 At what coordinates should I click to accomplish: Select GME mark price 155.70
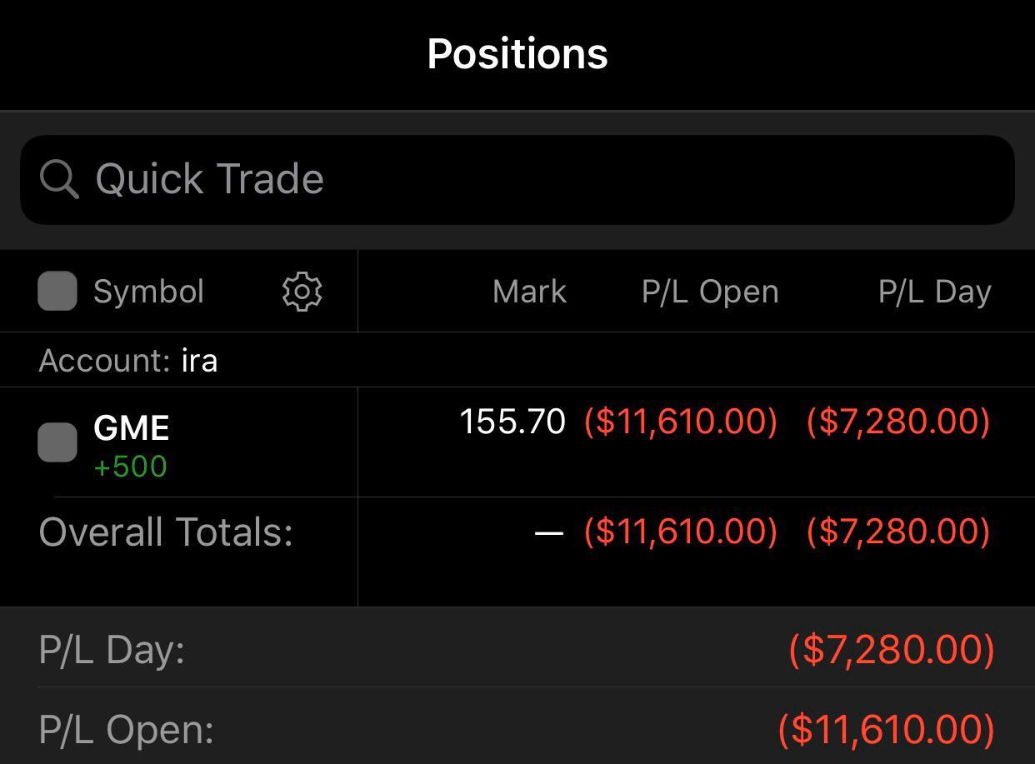tap(512, 422)
